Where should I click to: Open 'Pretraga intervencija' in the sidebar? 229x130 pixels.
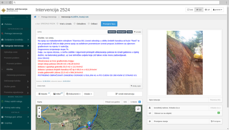(15, 34)
